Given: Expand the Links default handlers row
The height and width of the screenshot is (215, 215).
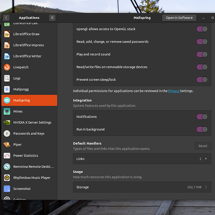Looking at the screenshot, I should click(142, 159).
